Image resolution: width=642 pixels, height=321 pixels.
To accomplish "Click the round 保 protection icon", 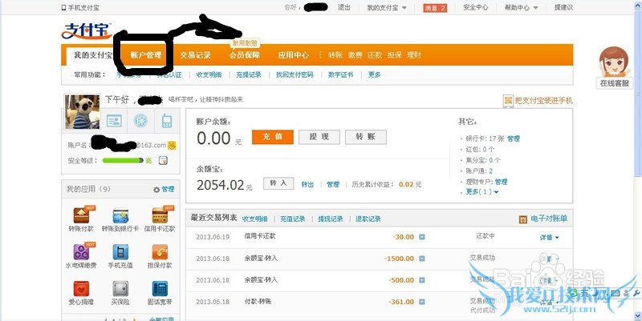I will coord(141,121).
